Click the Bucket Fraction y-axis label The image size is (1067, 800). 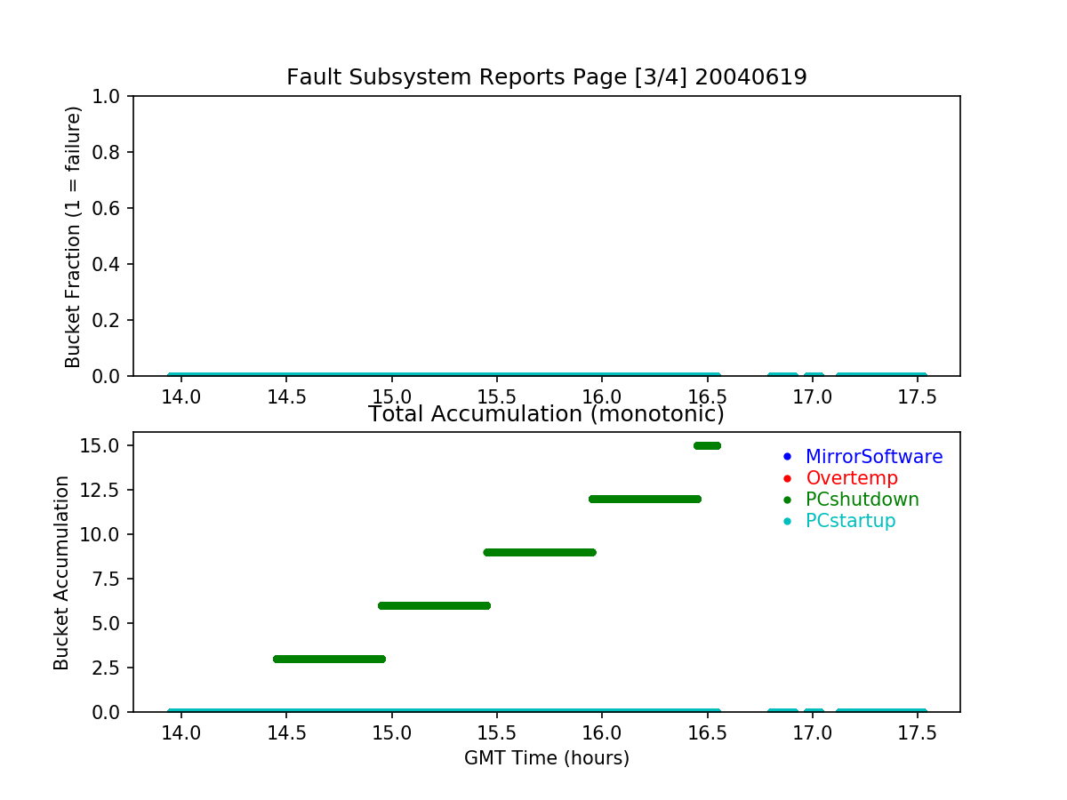(x=73, y=236)
